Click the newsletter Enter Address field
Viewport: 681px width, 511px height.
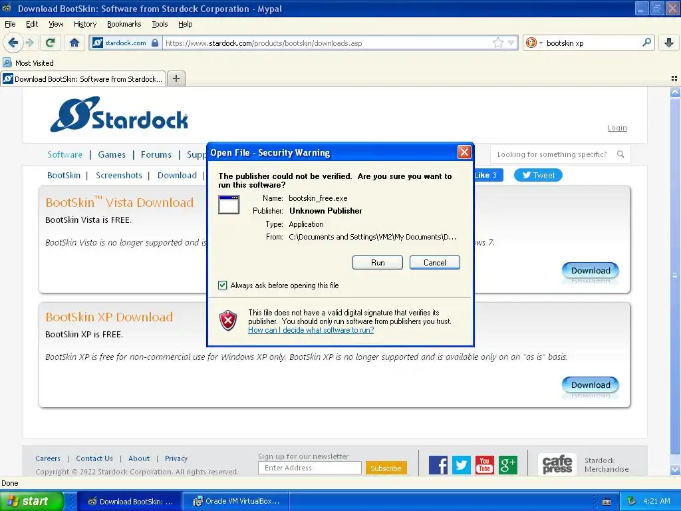tap(310, 468)
